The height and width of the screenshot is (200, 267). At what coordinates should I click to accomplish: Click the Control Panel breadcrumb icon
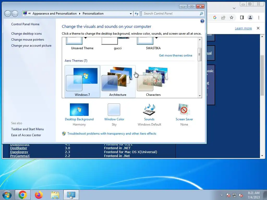tap(25, 13)
